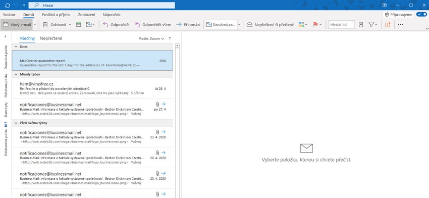Image resolution: width=429 pixels, height=198 pixels.
Task: Open the Filter e-mail funnel dropdown
Action: [x=372, y=25]
